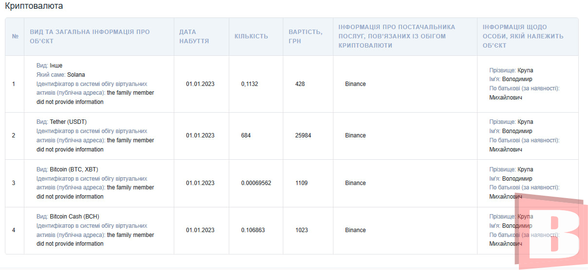Screen dimensions: 588x270
Task: Click the value 25984 in the Tether row
Action: click(x=303, y=135)
